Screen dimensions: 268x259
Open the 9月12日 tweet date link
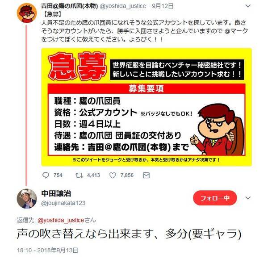(x=163, y=6)
